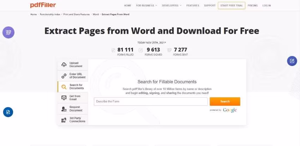Click the 9 613 forms signed number
This screenshot has height=146, width=300.
[153, 50]
